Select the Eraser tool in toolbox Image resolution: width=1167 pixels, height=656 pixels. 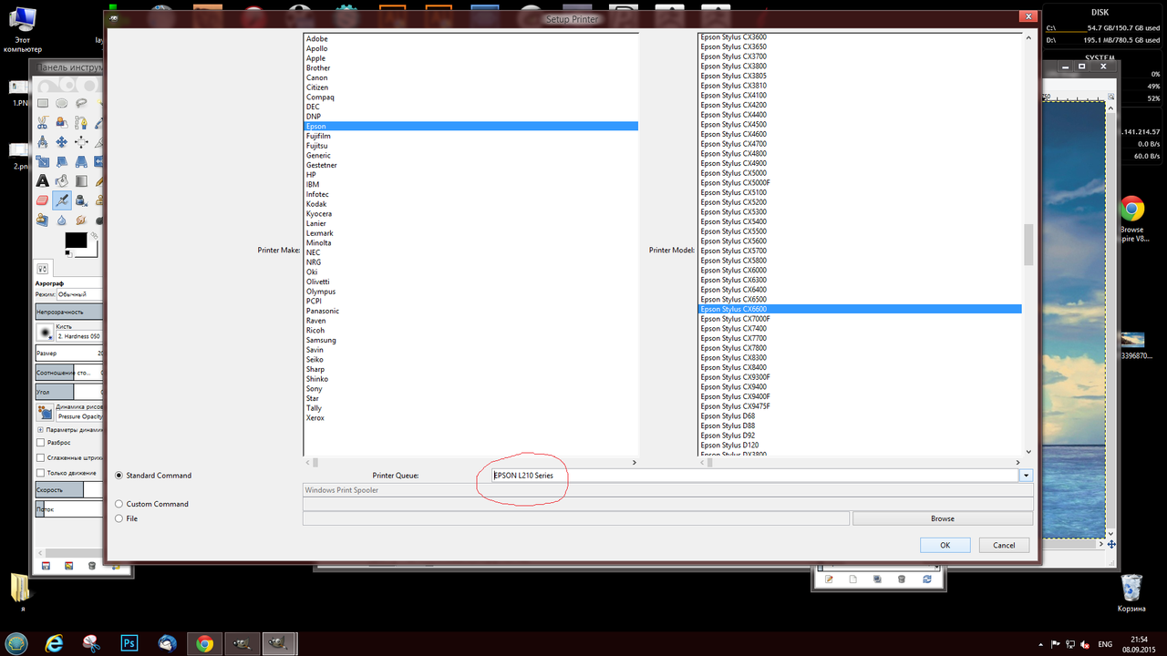42,200
